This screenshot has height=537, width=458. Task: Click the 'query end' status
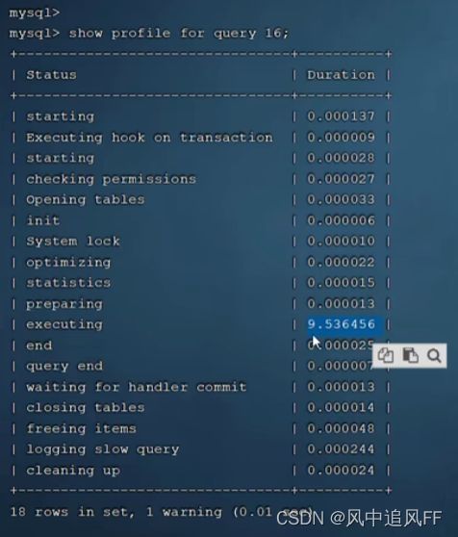click(64, 366)
